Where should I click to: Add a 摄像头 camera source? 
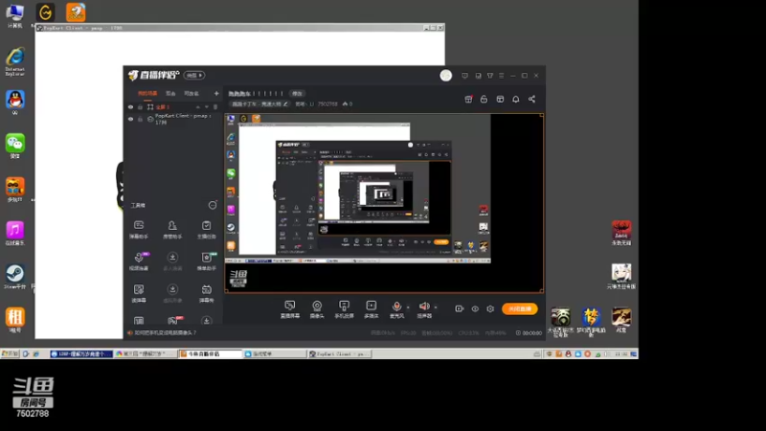317,309
